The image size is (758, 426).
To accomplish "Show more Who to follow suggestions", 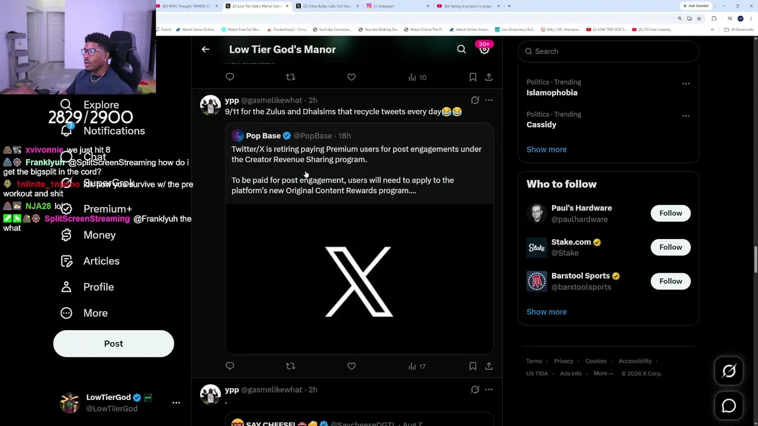I will tap(547, 312).
